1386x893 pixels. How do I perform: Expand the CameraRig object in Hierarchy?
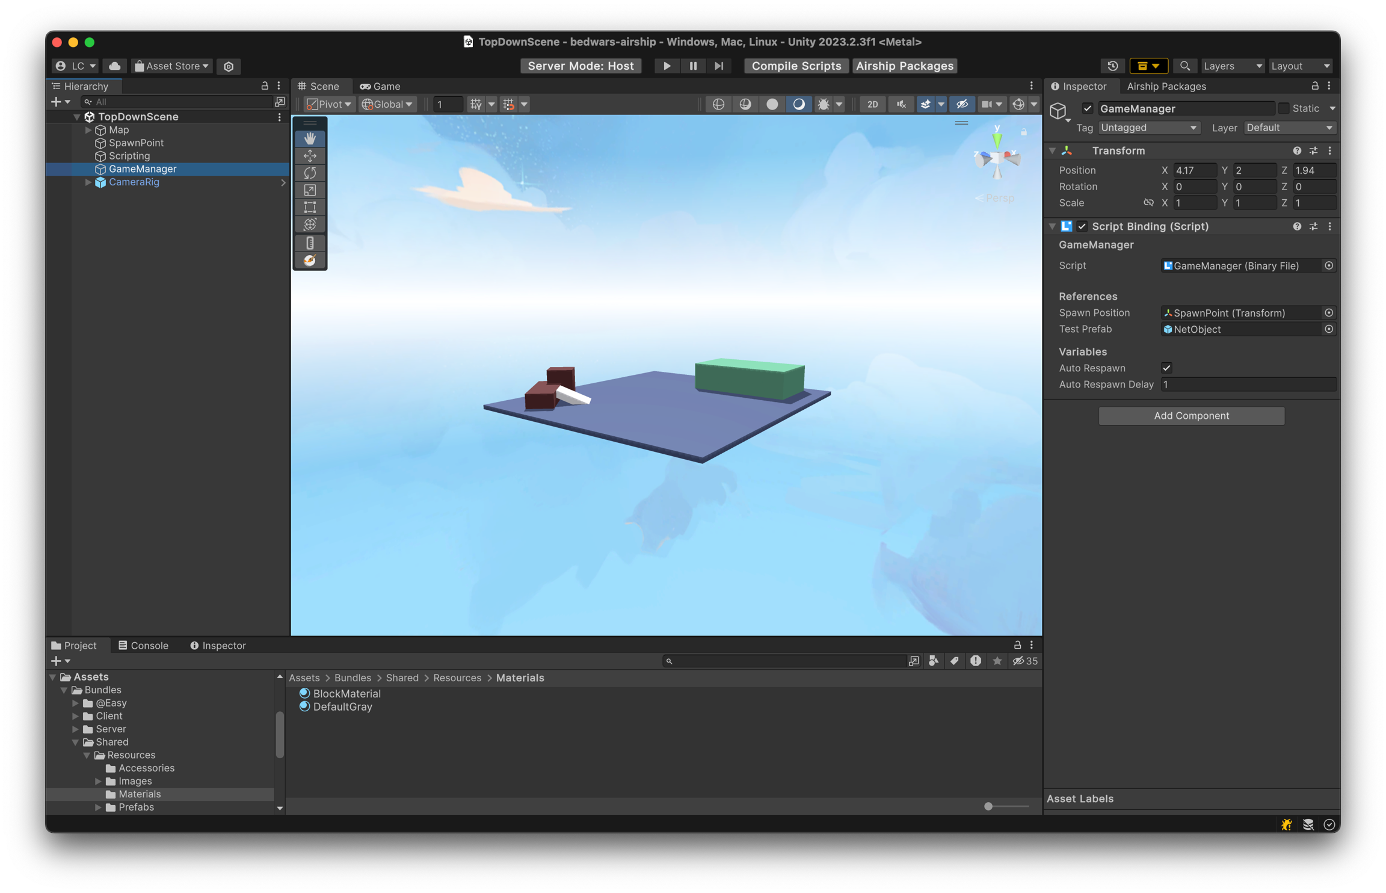(x=88, y=182)
